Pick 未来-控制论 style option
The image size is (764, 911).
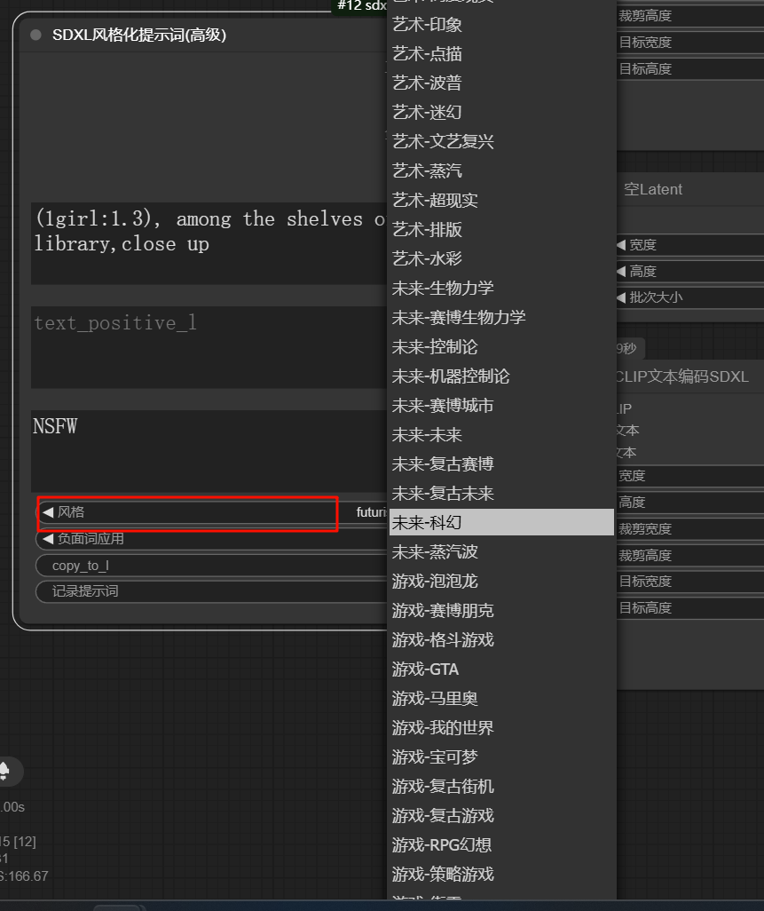click(x=501, y=347)
